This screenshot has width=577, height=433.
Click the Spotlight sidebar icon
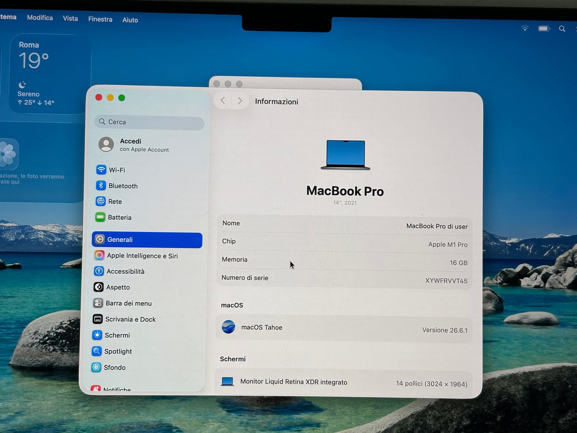click(97, 351)
